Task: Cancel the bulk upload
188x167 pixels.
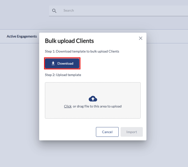Action: 107,132
